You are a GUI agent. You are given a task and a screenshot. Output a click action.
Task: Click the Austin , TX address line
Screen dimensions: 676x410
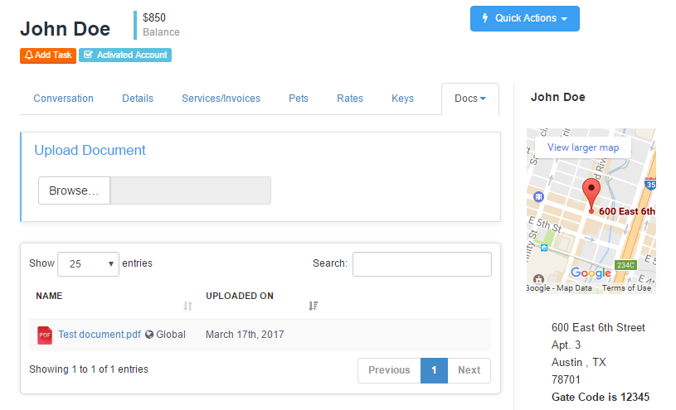coord(579,362)
